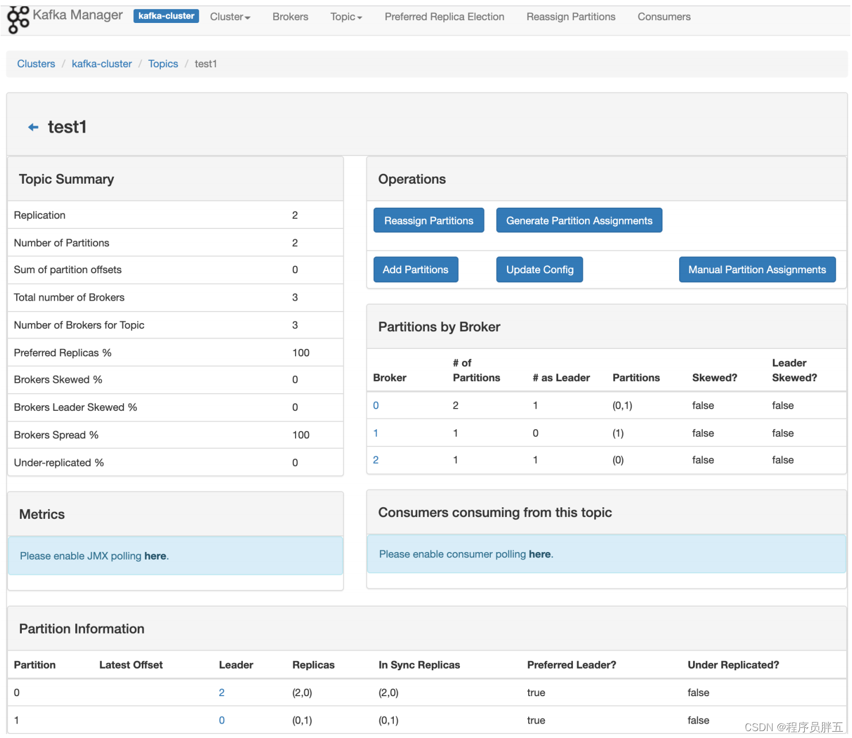
Task: Click the kafka-cluster badge in navbar
Action: coord(166,16)
